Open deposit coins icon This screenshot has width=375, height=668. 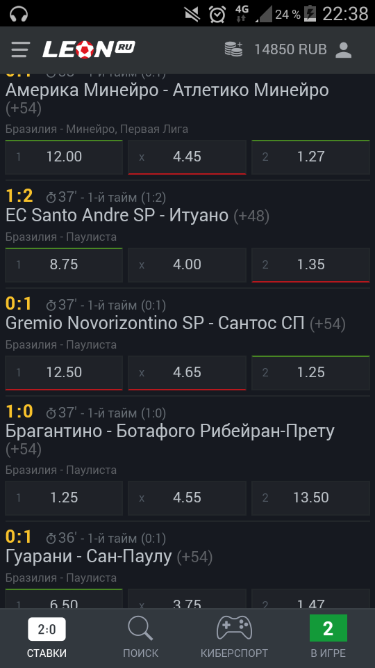pyautogui.click(x=234, y=49)
